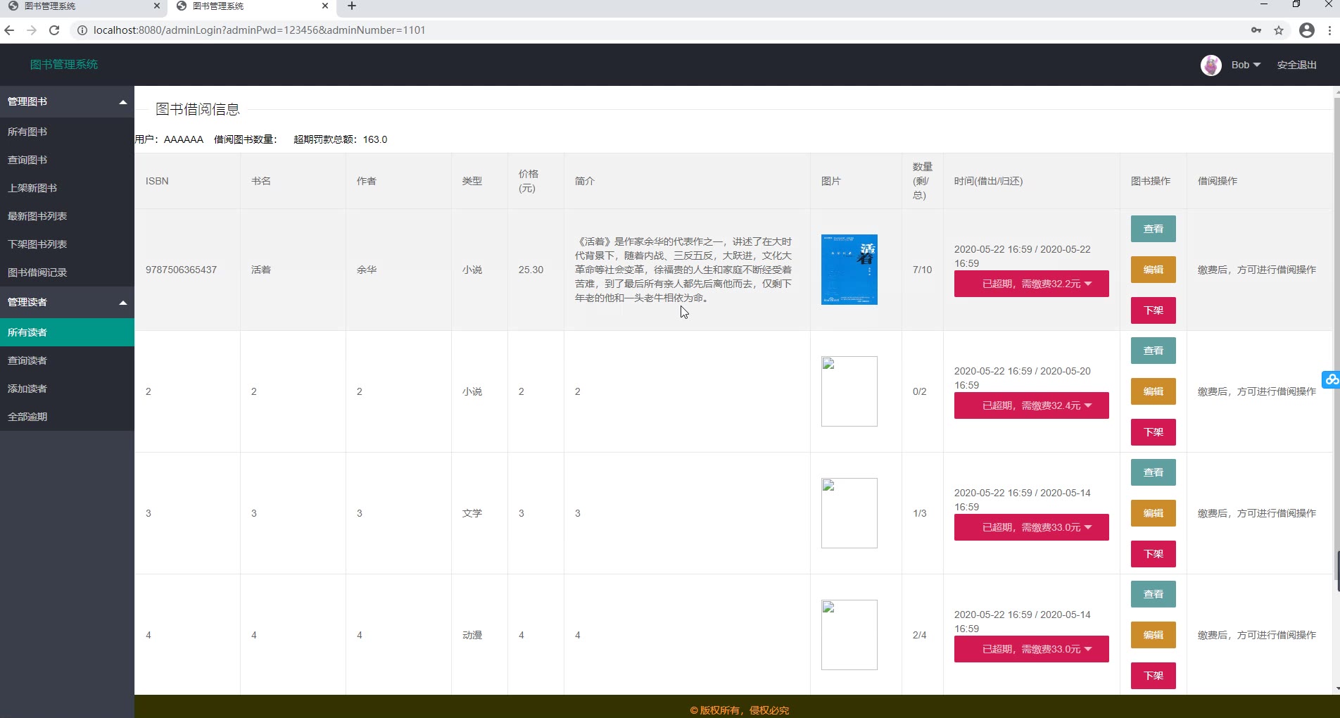The height and width of the screenshot is (718, 1340).
Task: Click 安全退出 to log out
Action: pyautogui.click(x=1297, y=65)
